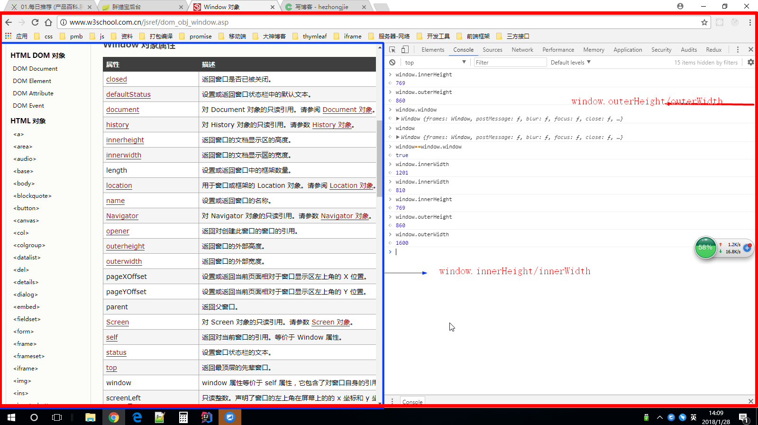The image size is (758, 425).
Task: Open the Application tab
Action: click(628, 49)
